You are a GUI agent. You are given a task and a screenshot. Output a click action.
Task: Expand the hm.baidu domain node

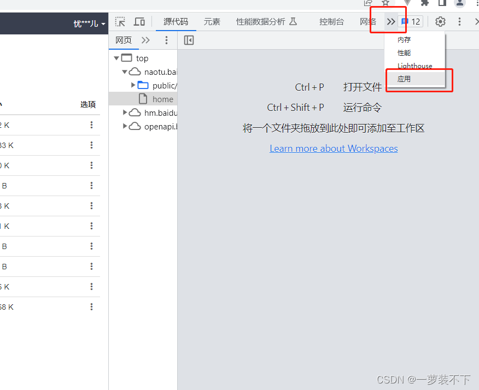pos(125,113)
